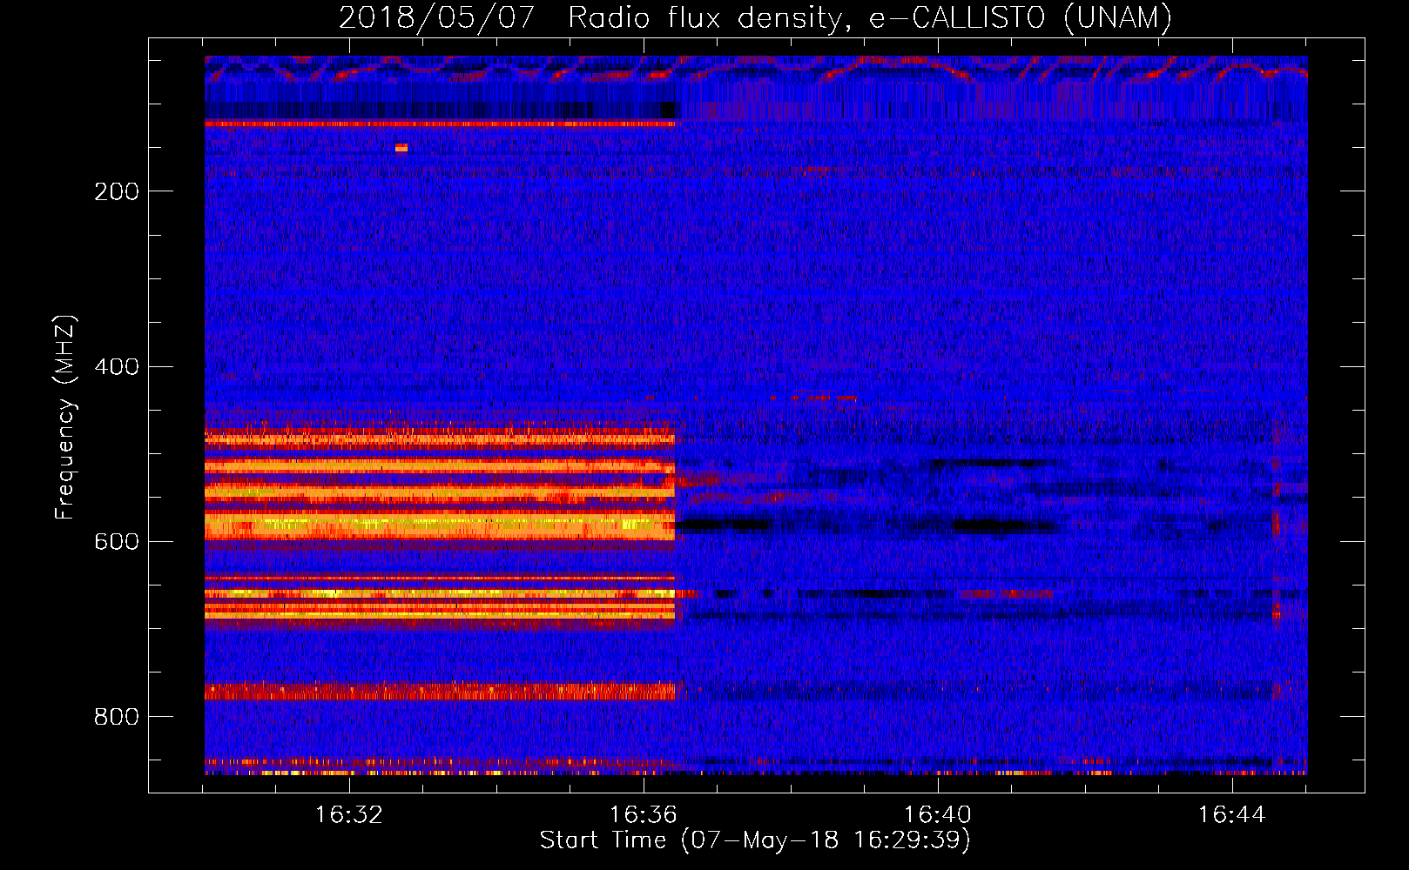Image resolution: width=1409 pixels, height=870 pixels.
Task: Click the 'Start Time (07-May-18 16:29:39)' label
Action: click(755, 840)
